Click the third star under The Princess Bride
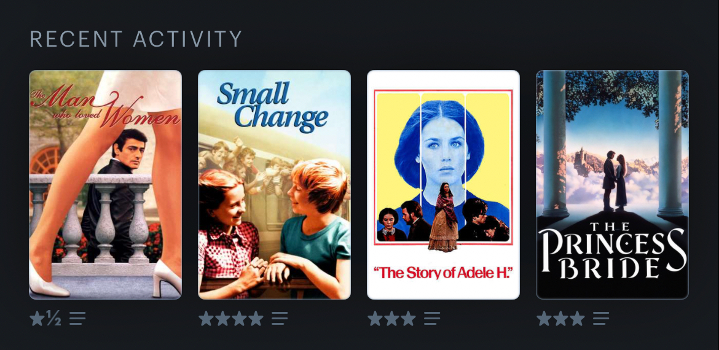 point(577,319)
